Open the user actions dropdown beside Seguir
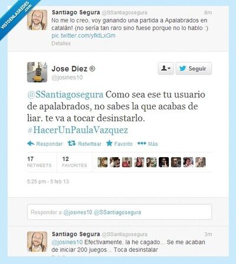This screenshot has height=264, width=236. [x=166, y=69]
